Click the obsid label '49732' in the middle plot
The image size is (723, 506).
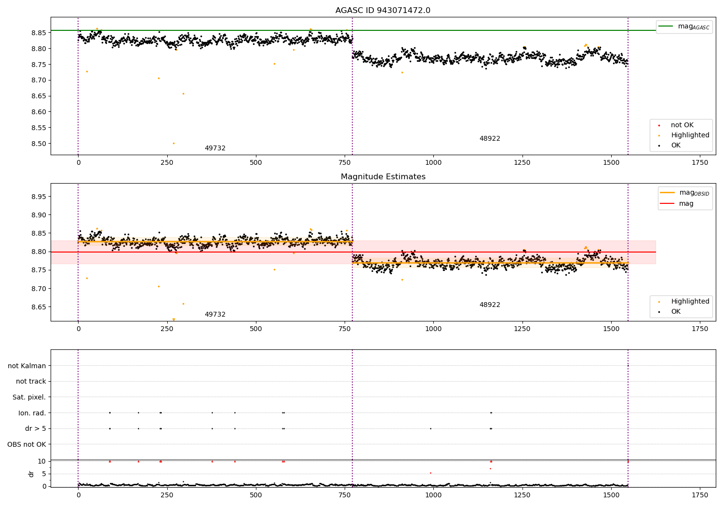coord(215,315)
